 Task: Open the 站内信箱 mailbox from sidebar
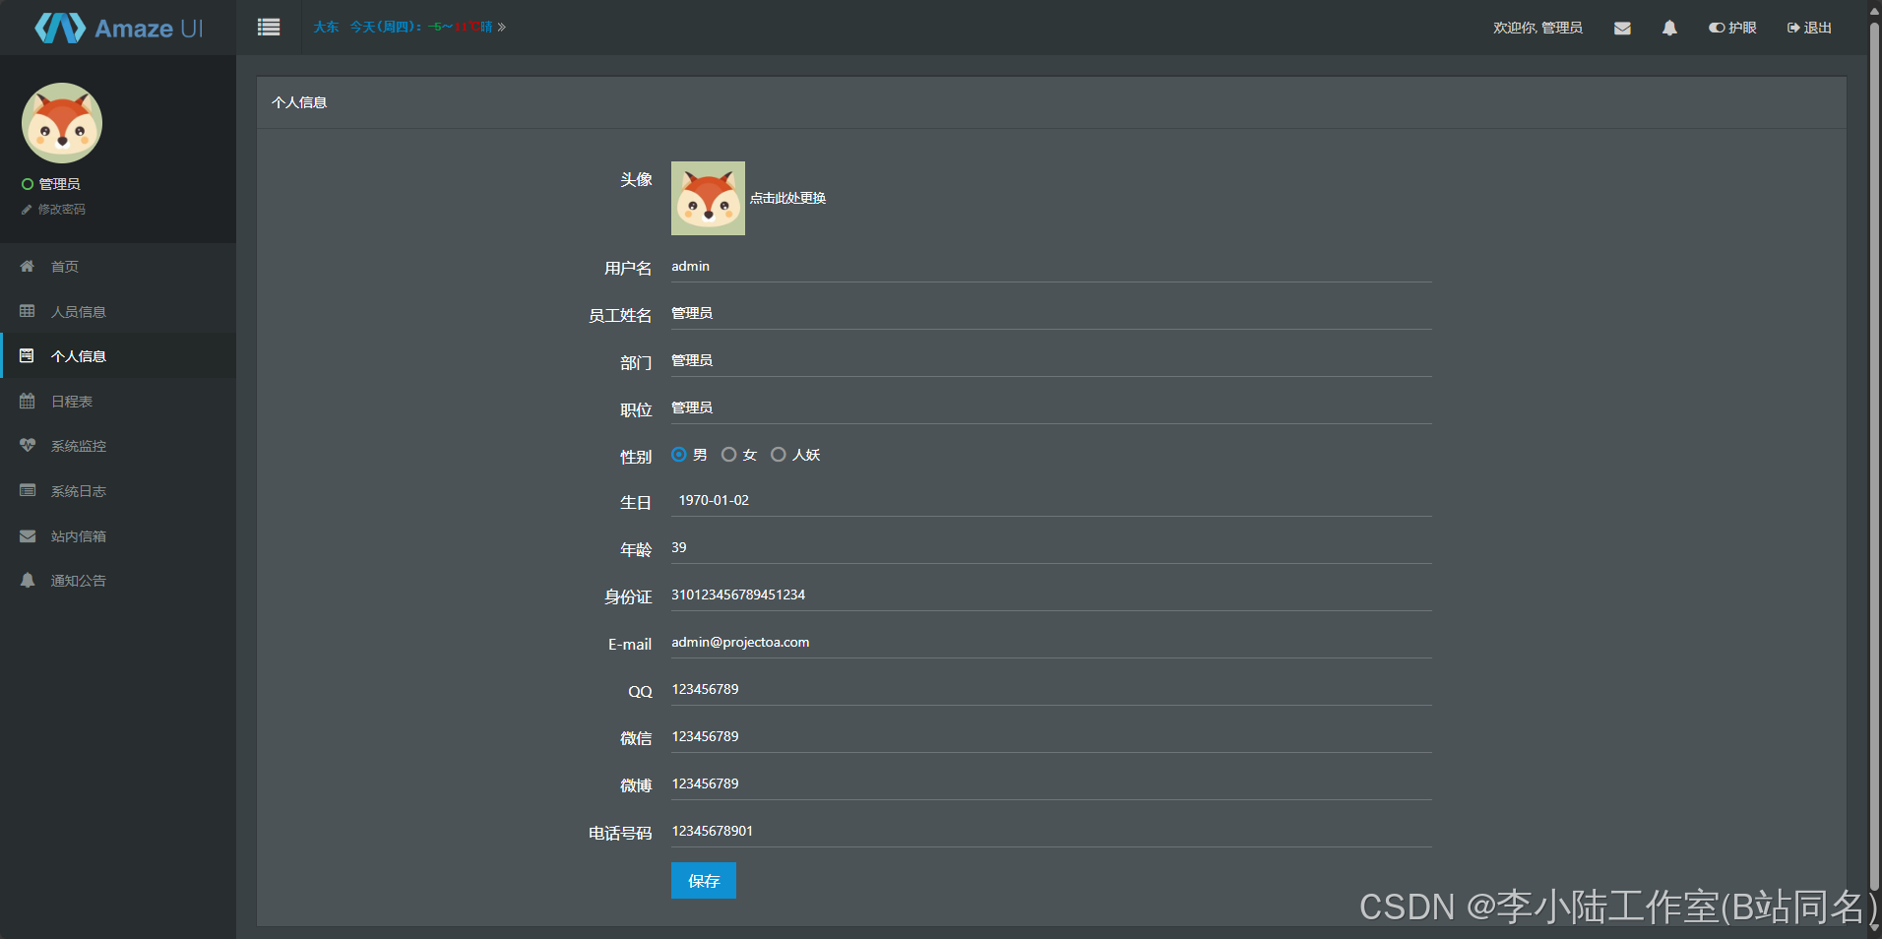coord(79,535)
